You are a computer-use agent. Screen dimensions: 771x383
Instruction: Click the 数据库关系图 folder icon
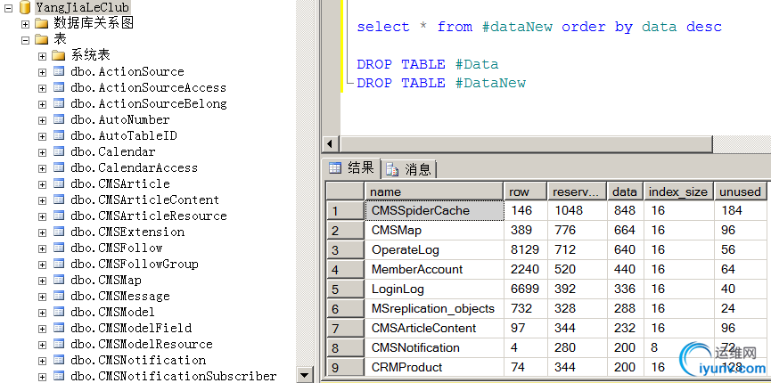pos(42,23)
